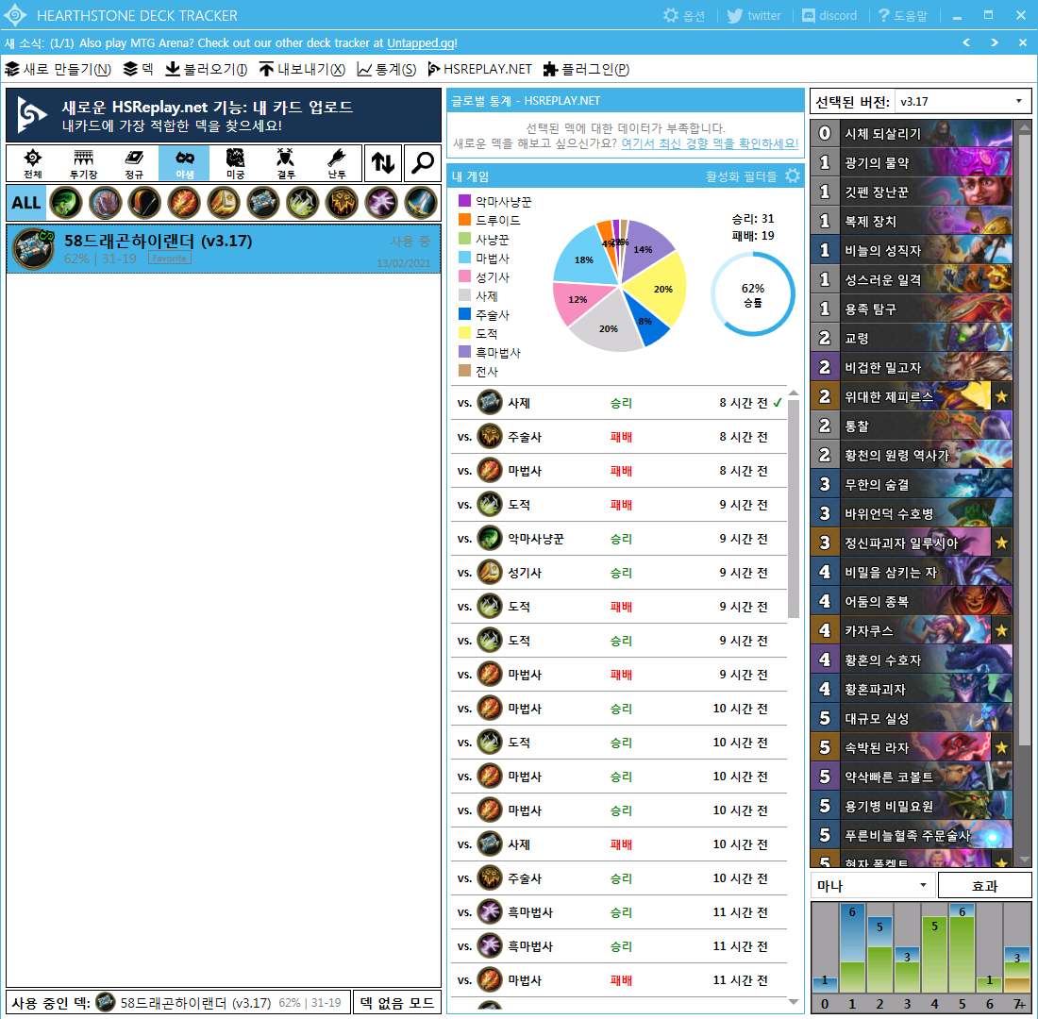Open 불러오기(I) import menu
Screen dimensions: 1038x1019
pos(206,69)
